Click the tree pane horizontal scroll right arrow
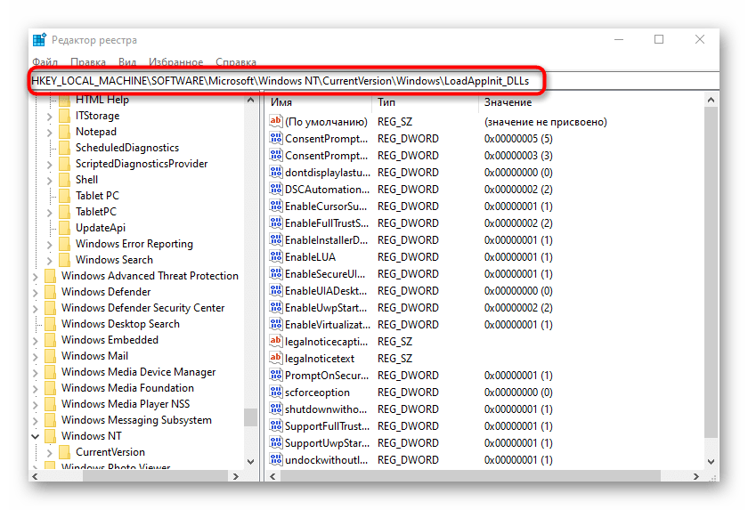The image size is (748, 510). (x=236, y=476)
